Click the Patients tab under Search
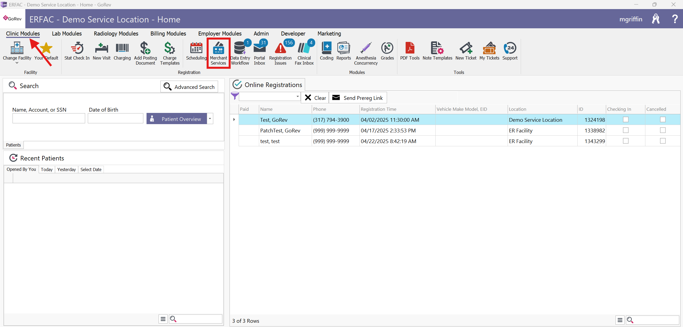The width and height of the screenshot is (683, 327). [x=13, y=145]
